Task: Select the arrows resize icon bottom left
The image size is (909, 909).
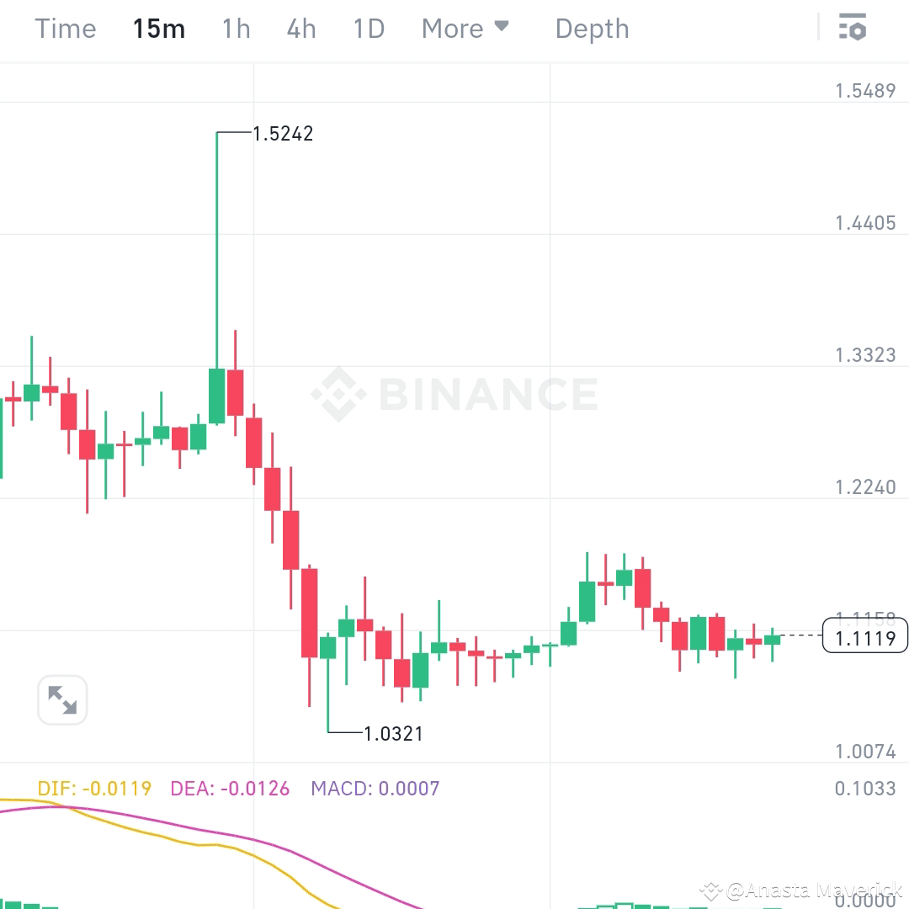Action: [62, 699]
